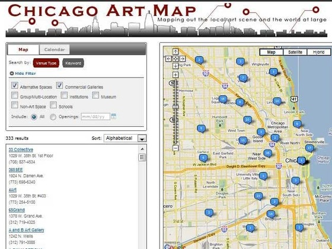The image size is (332, 249).
Task: Click the address '1924 N. Damen Ave.'
Action: tap(26, 175)
